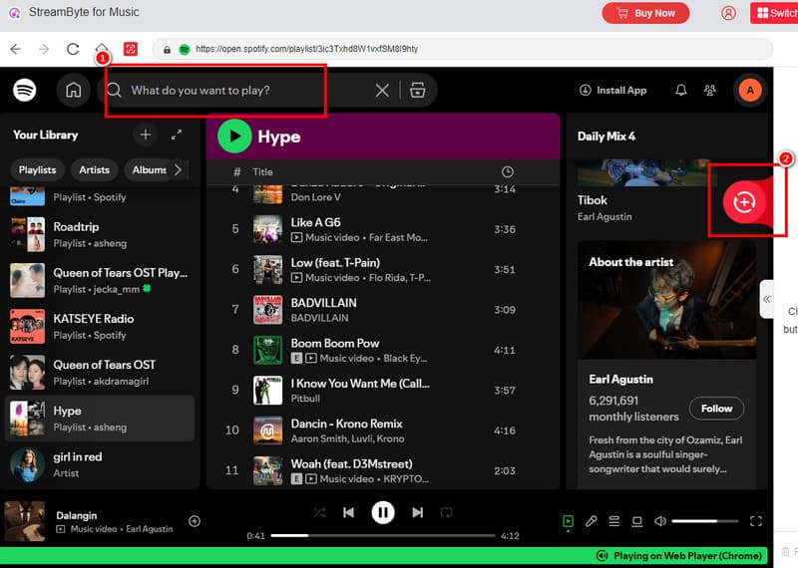Click the Spotify logo icon
798x568 pixels.
24,90
